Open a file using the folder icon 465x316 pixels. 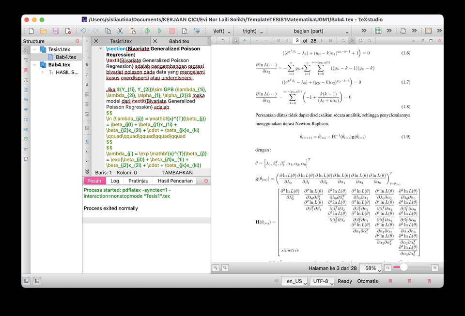click(x=43, y=31)
